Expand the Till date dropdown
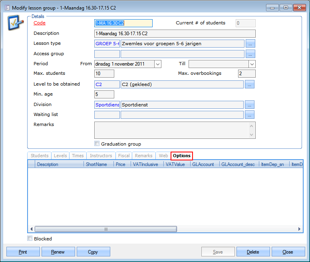The image size is (310, 262). click(252, 64)
